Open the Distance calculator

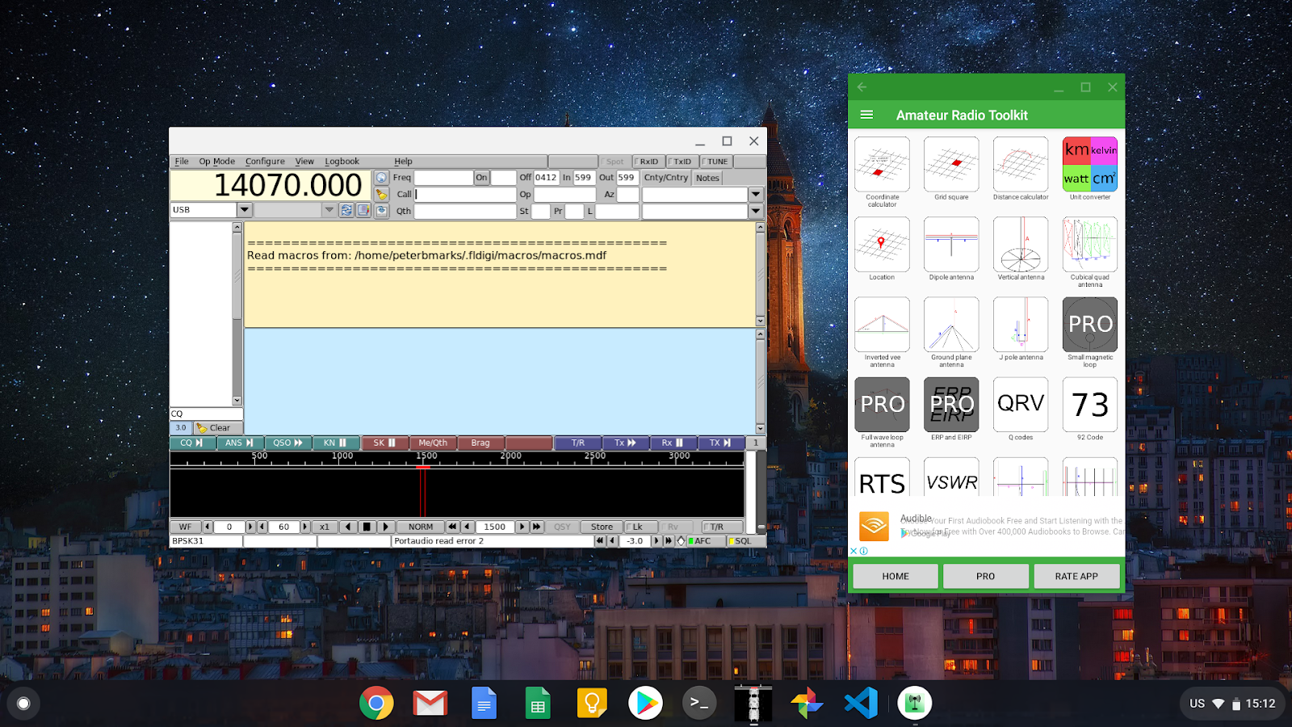click(1020, 166)
